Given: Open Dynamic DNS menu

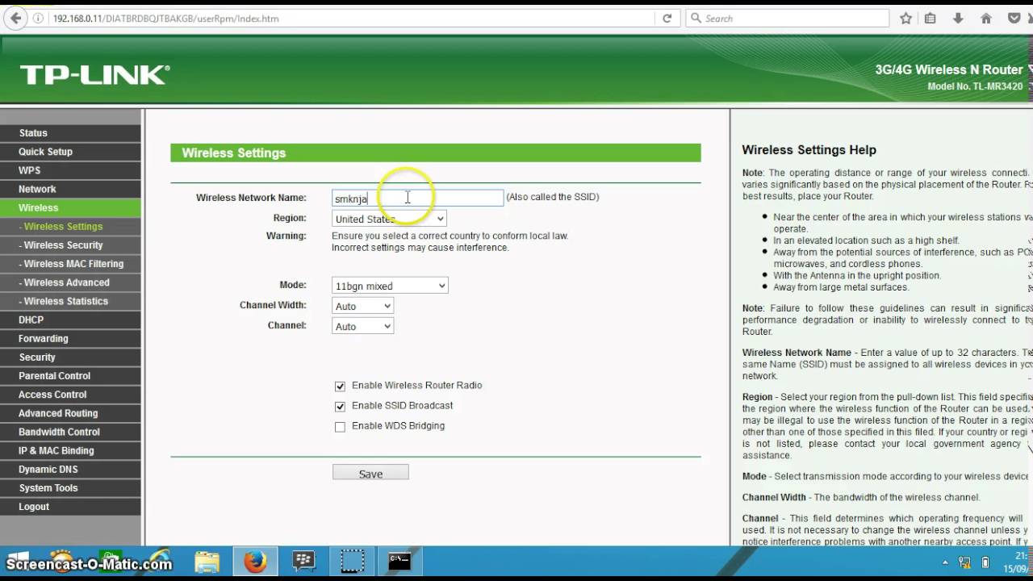Looking at the screenshot, I should [x=70, y=469].
